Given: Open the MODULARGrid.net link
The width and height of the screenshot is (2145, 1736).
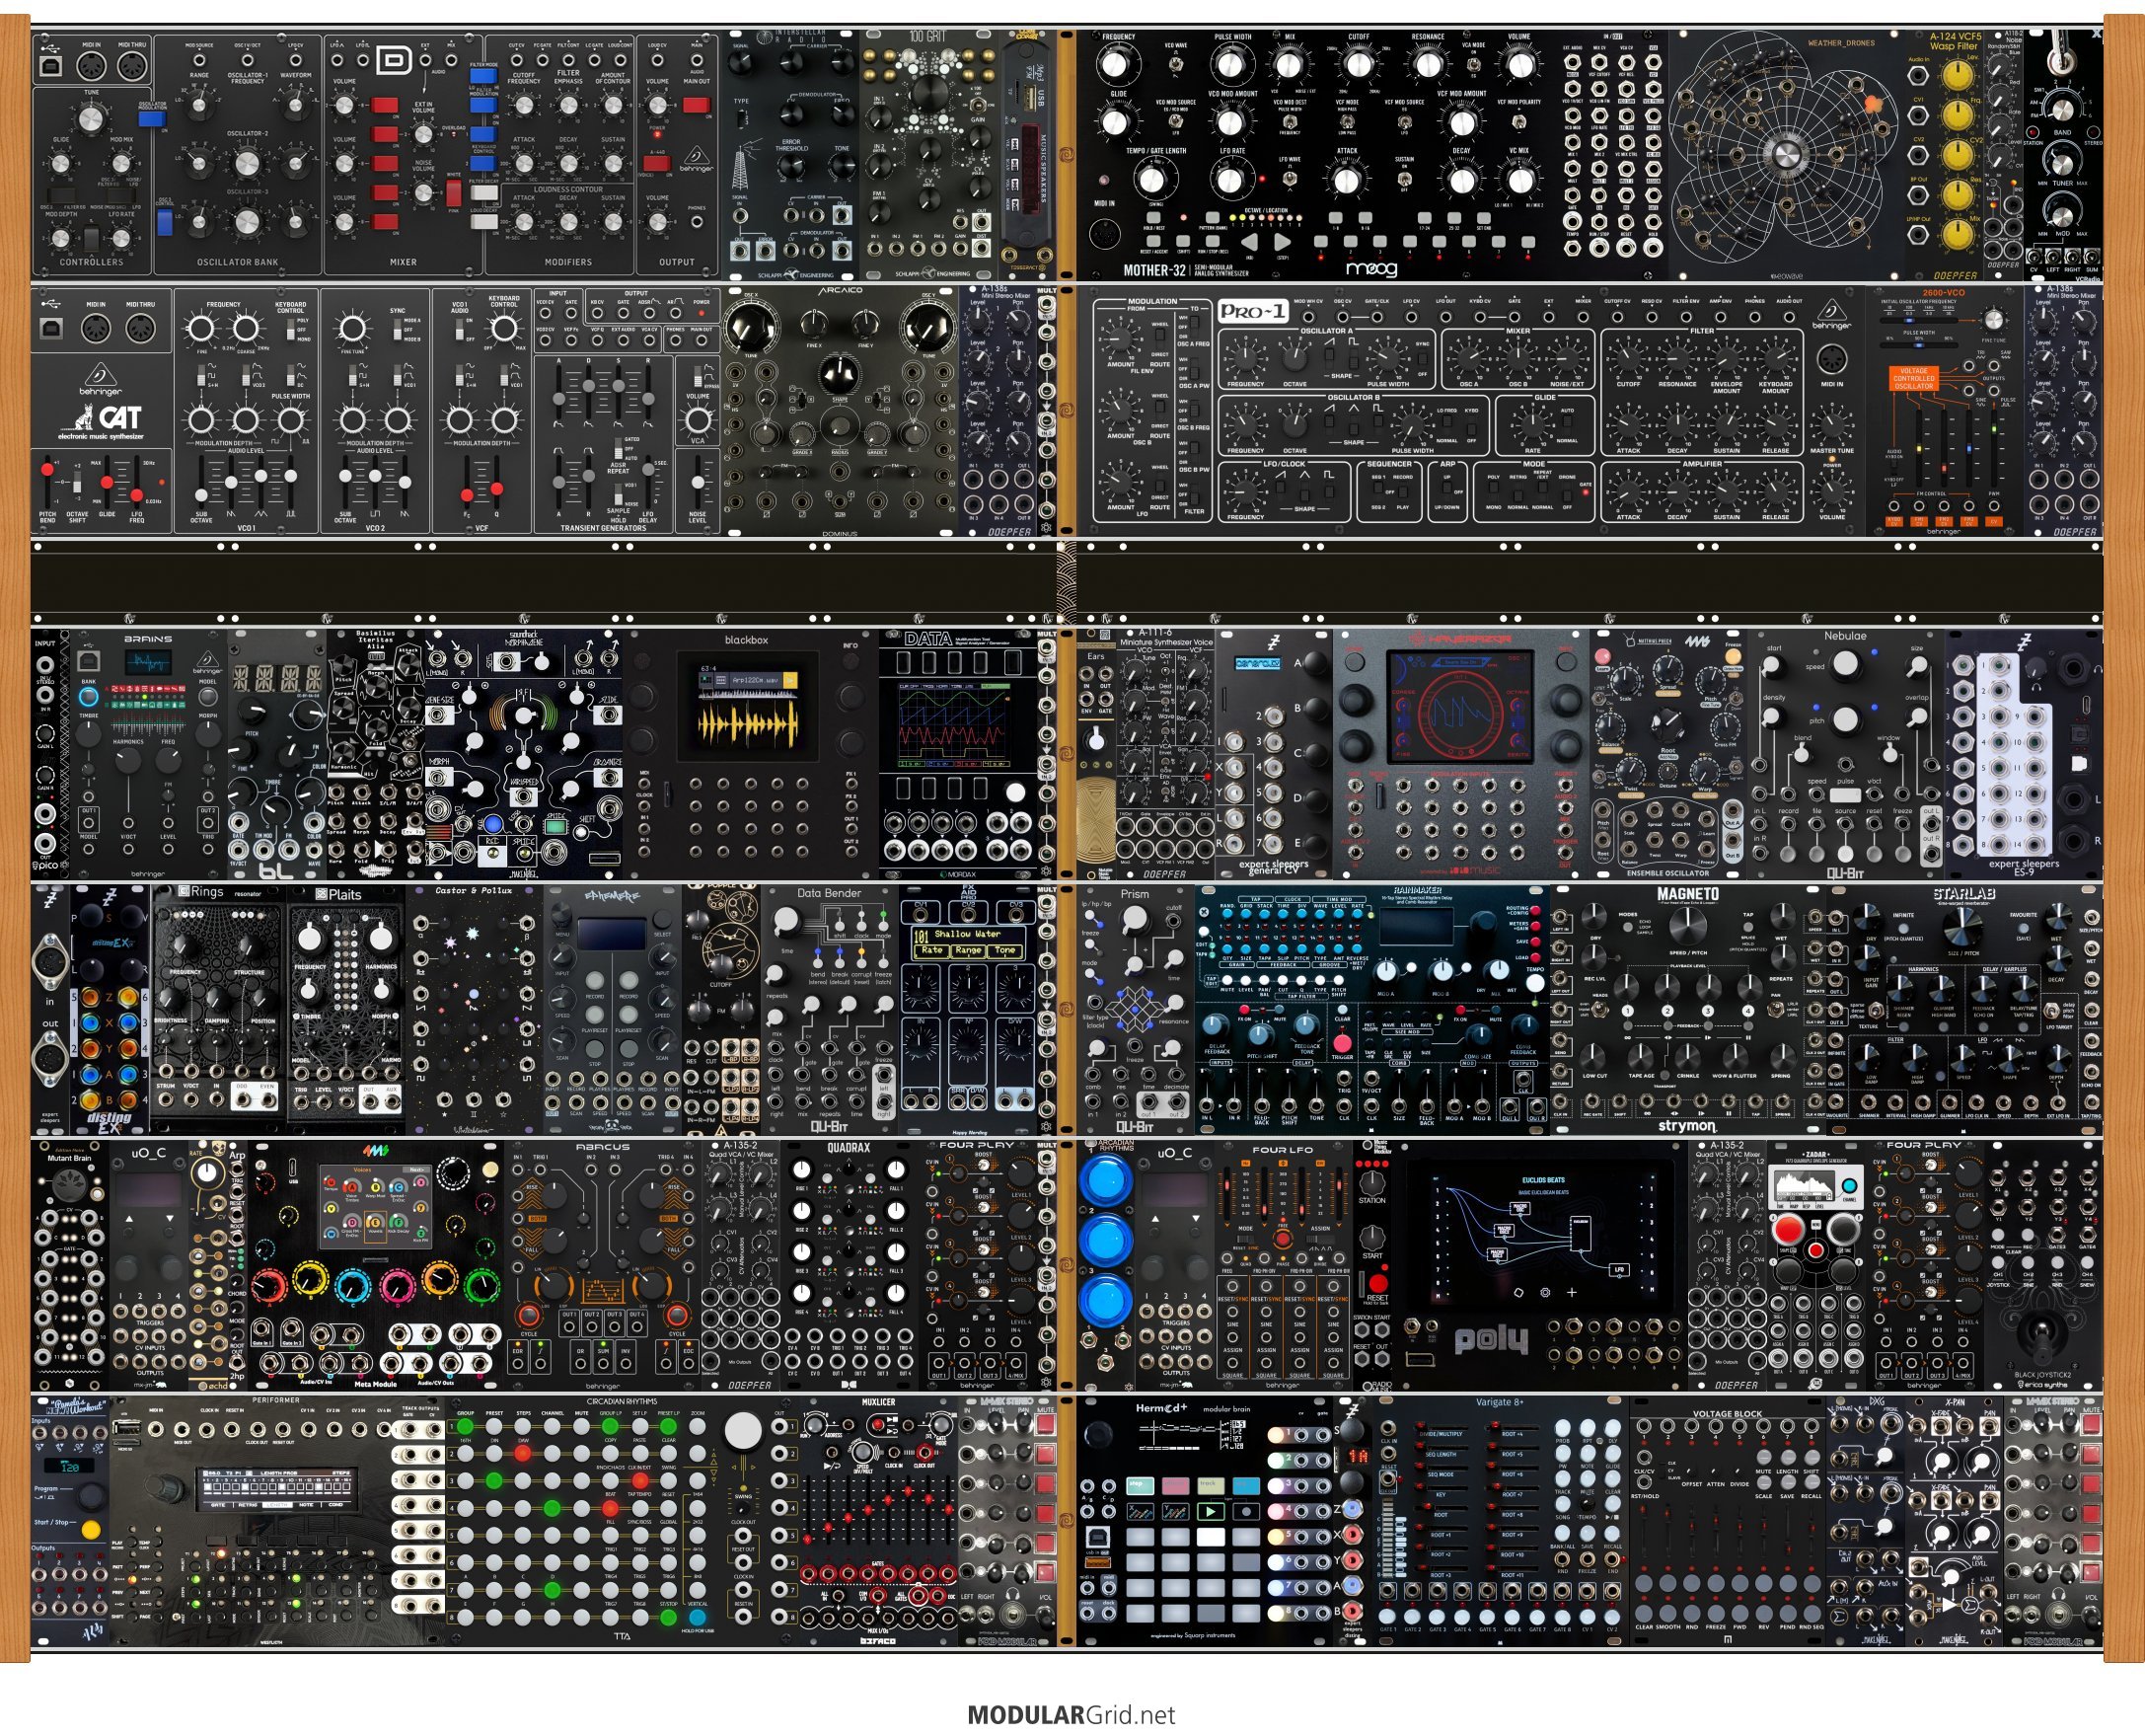Looking at the screenshot, I should tap(1071, 1715).
